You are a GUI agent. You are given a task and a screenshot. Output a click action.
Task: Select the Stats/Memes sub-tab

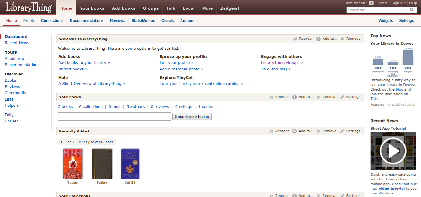click(x=143, y=21)
